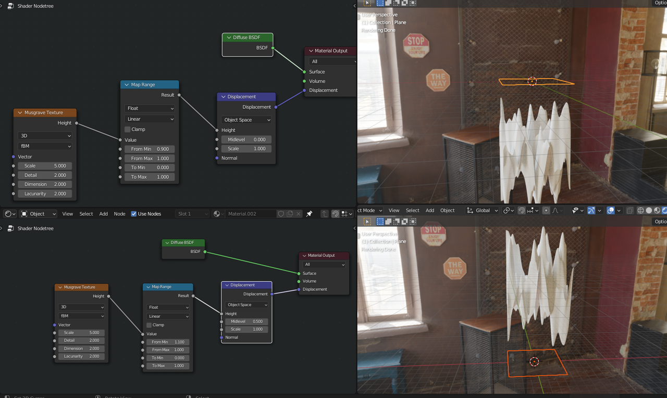The height and width of the screenshot is (398, 667).
Task: Open the node editor snap type grid icon
Action: pos(345,214)
